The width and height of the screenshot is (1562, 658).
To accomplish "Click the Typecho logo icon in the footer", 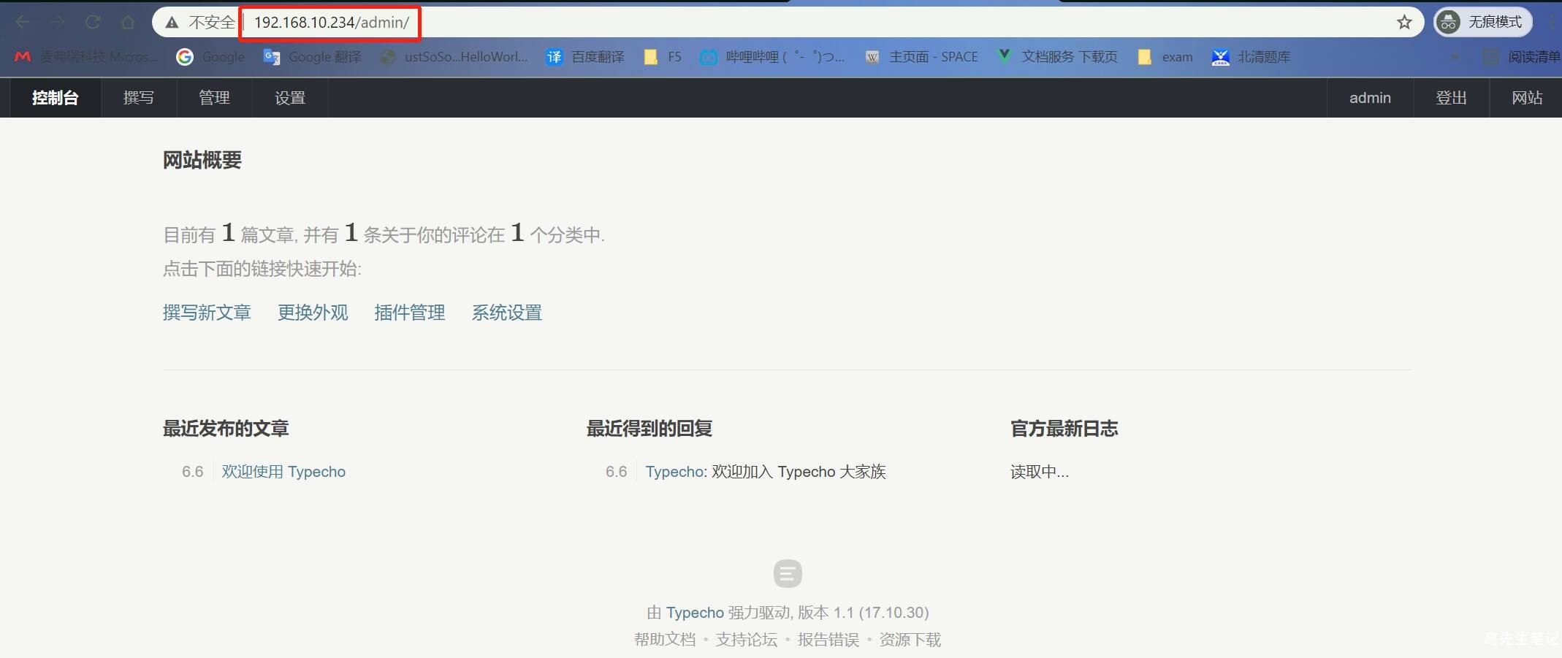I will point(788,574).
